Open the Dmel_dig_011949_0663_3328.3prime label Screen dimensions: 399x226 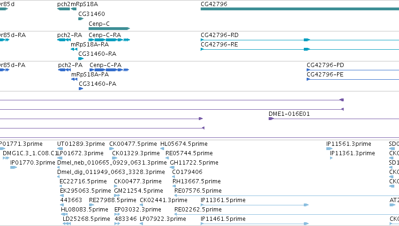click(111, 172)
